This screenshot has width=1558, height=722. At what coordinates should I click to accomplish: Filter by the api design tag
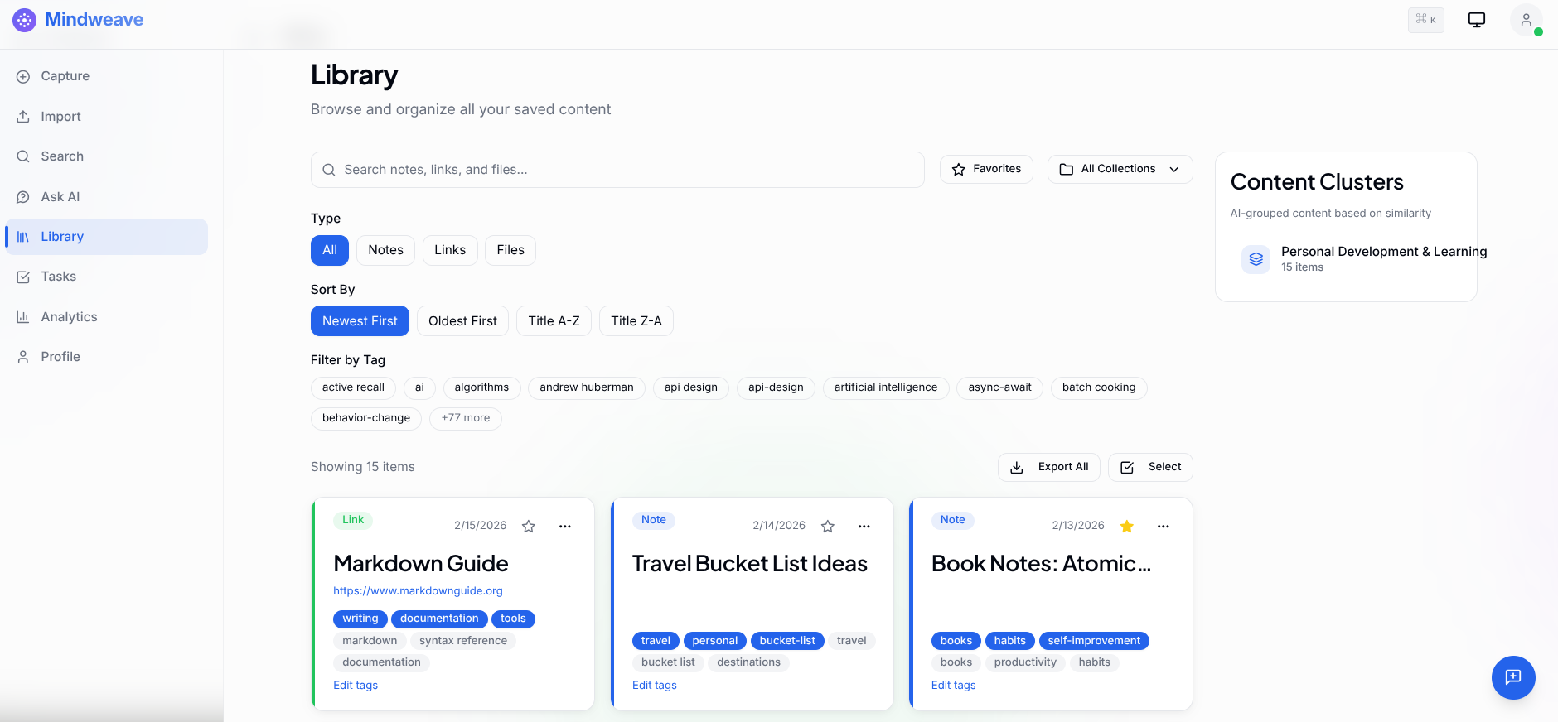[691, 387]
